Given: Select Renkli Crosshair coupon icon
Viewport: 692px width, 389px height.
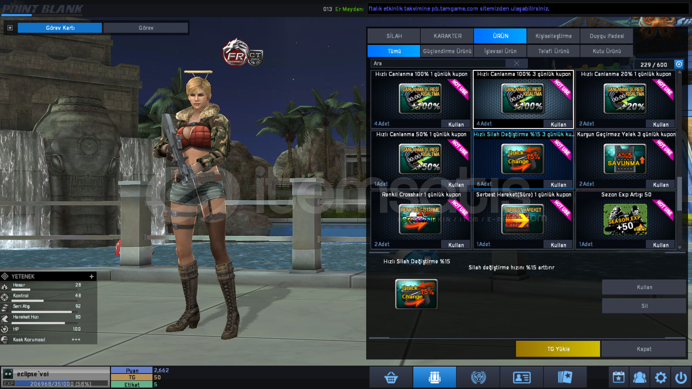Looking at the screenshot, I should click(420, 219).
